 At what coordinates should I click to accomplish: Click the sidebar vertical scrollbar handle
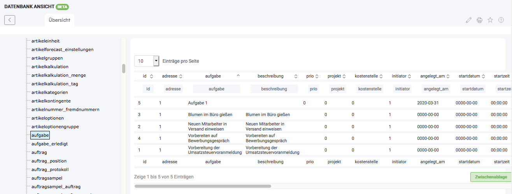click(x=124, y=69)
